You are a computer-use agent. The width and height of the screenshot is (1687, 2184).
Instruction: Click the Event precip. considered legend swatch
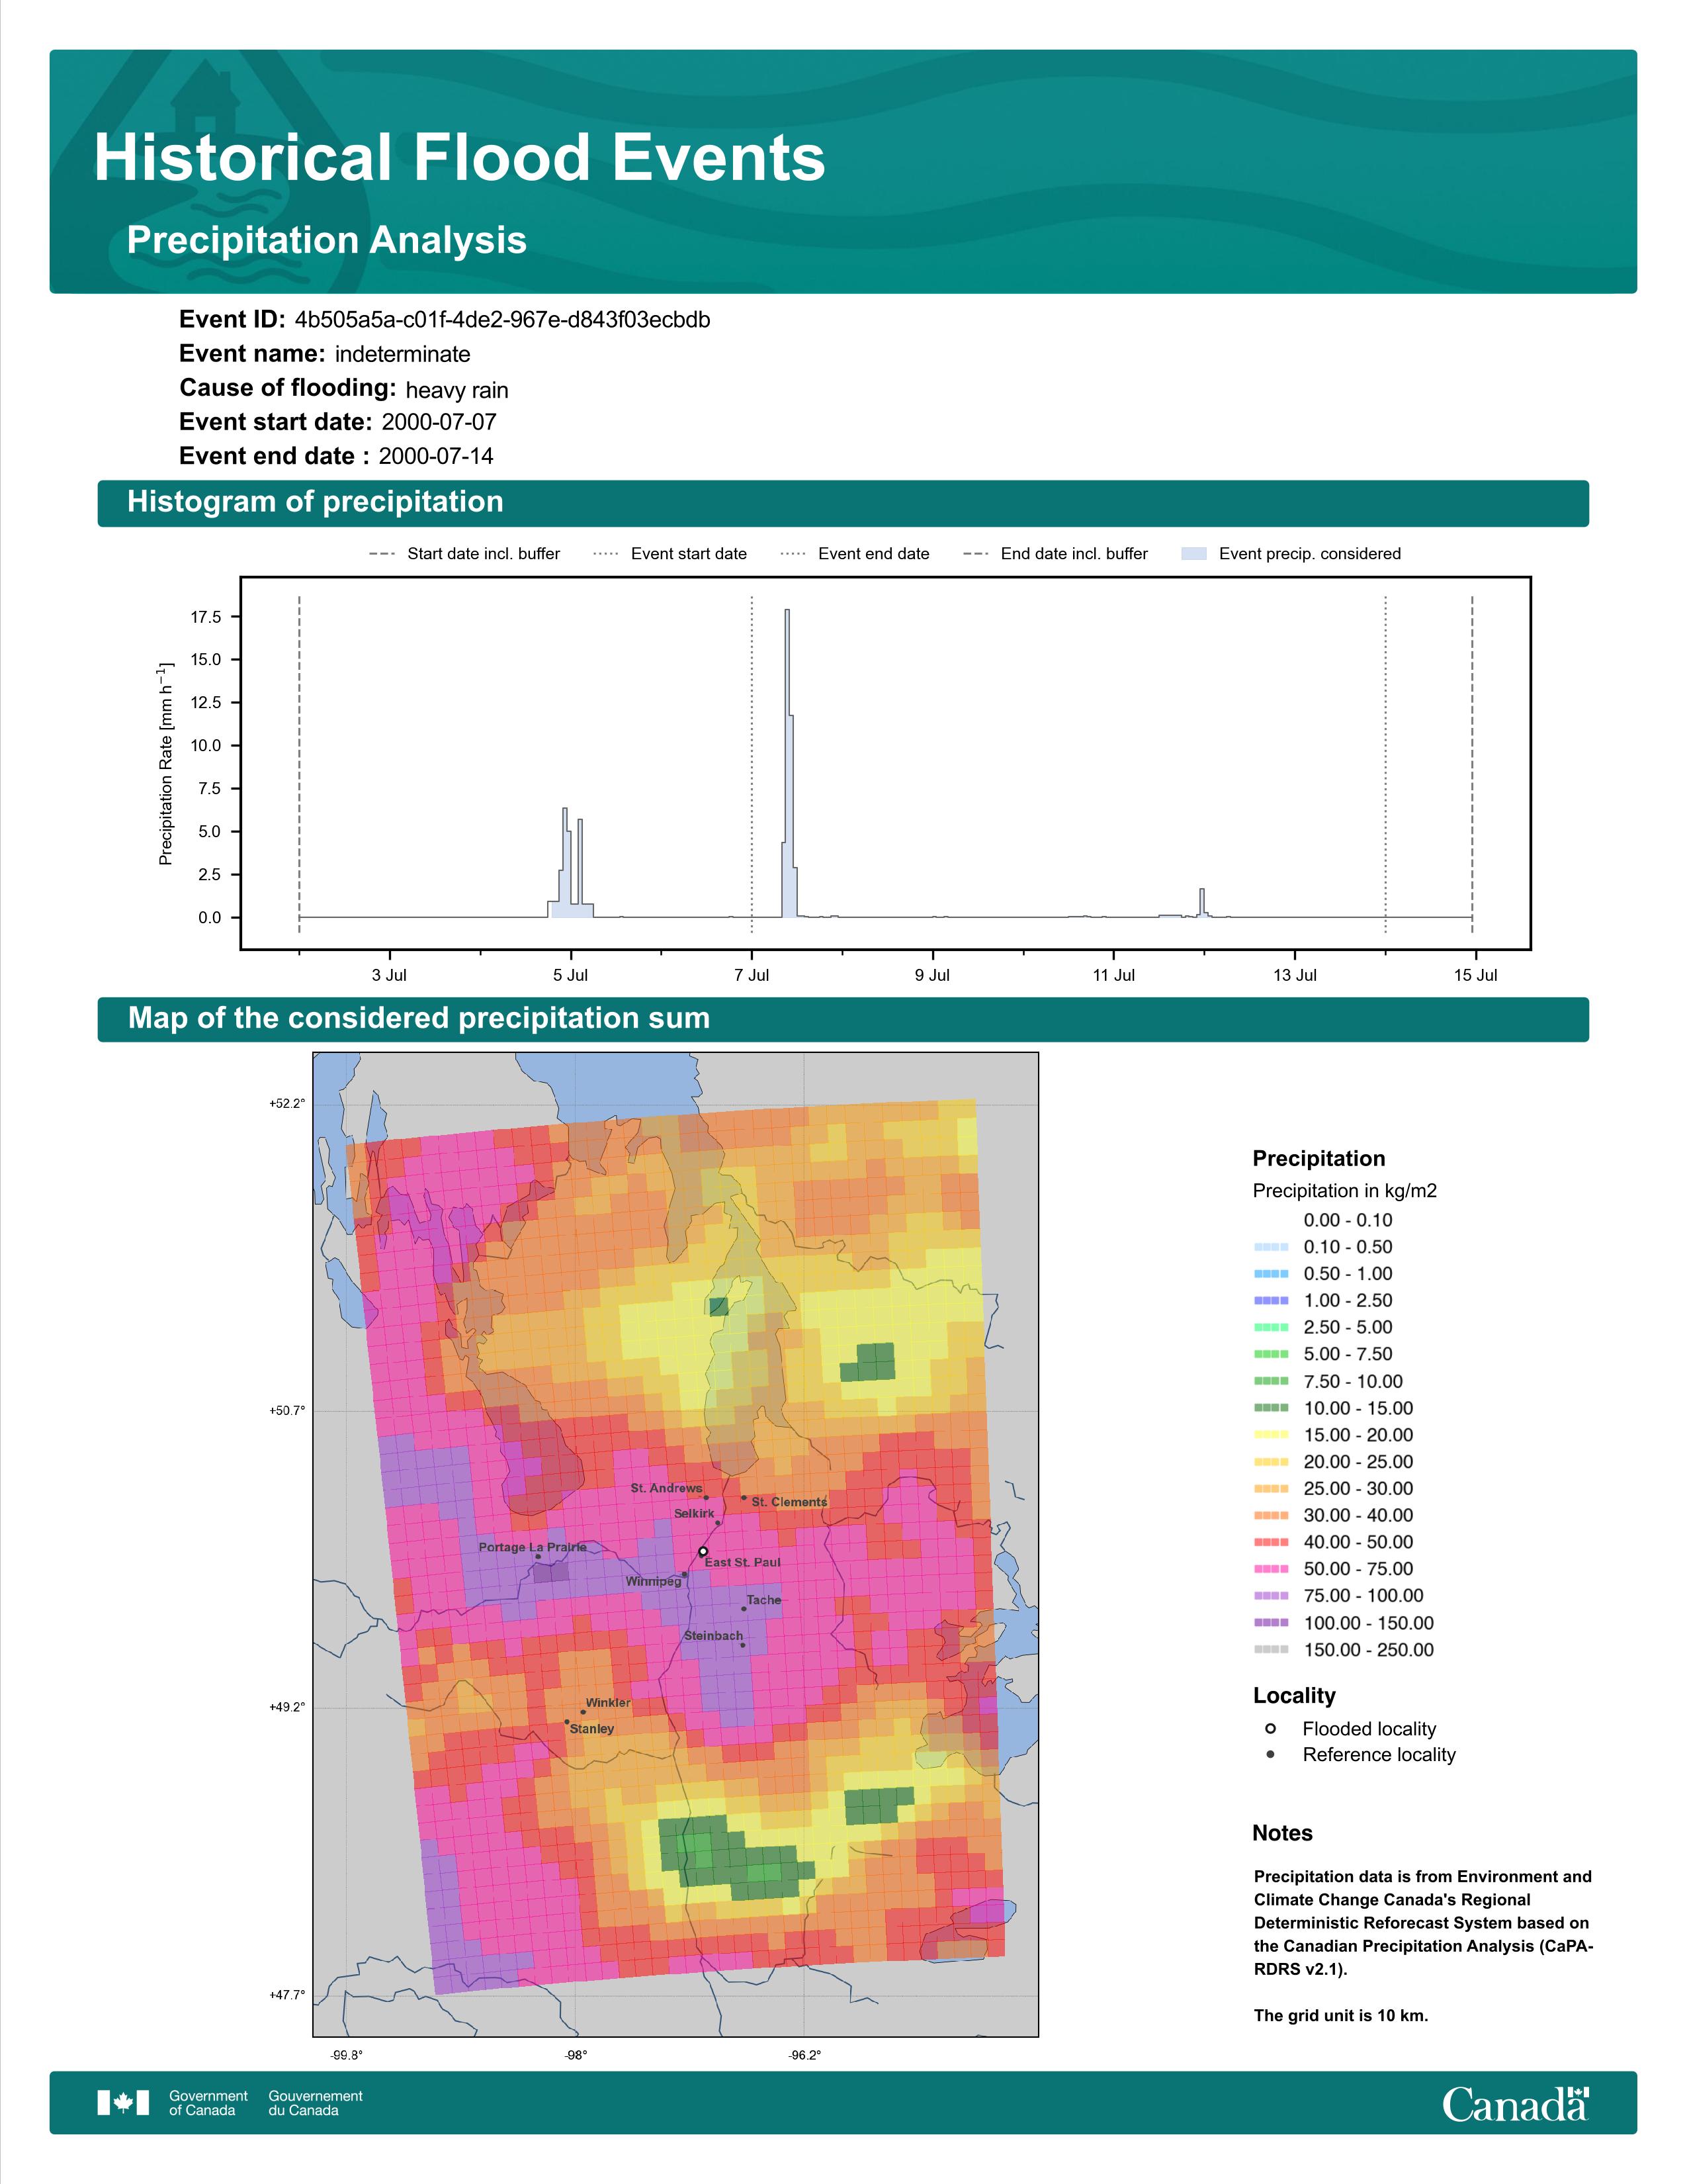pyautogui.click(x=1194, y=554)
